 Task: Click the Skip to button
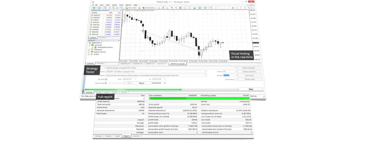coord(142,83)
